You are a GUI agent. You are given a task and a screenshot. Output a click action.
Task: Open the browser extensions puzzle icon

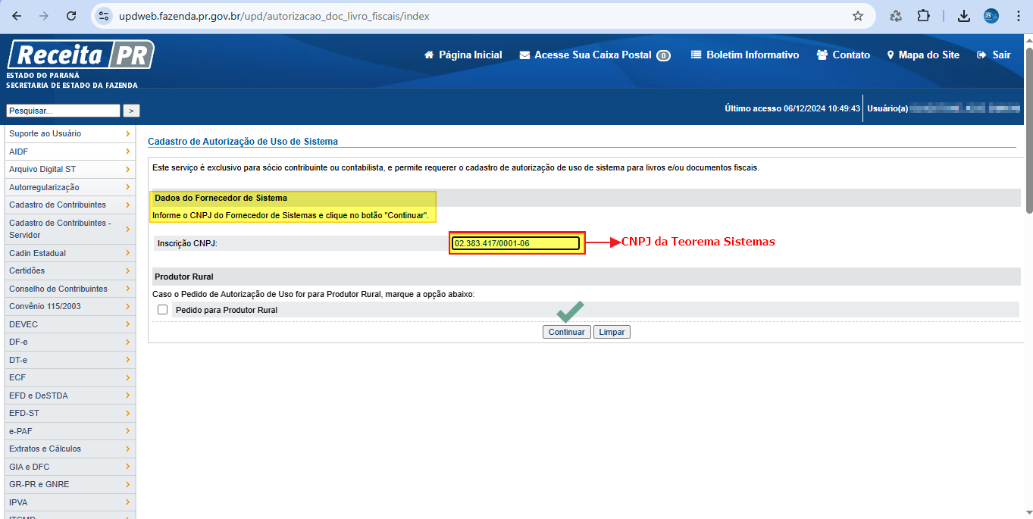point(923,16)
